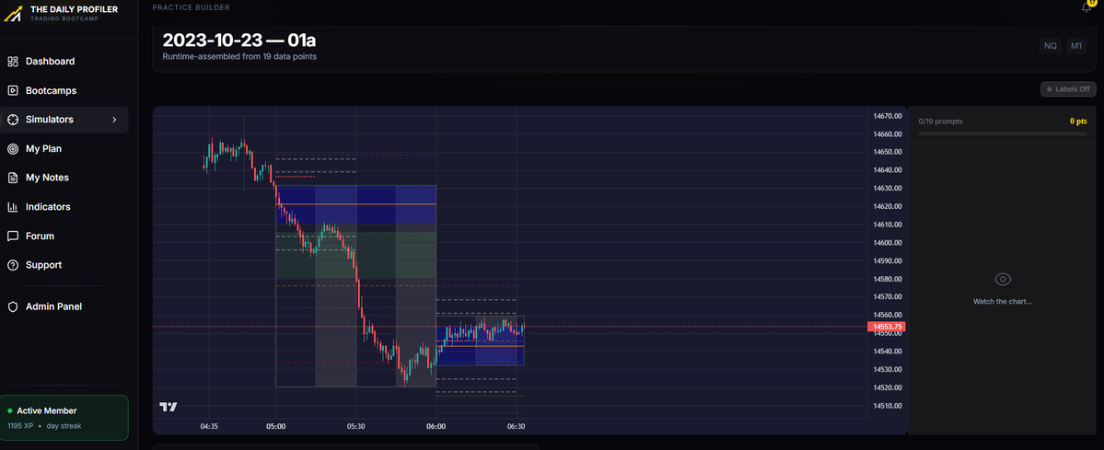Click the red 14553.75 price label

(886, 327)
